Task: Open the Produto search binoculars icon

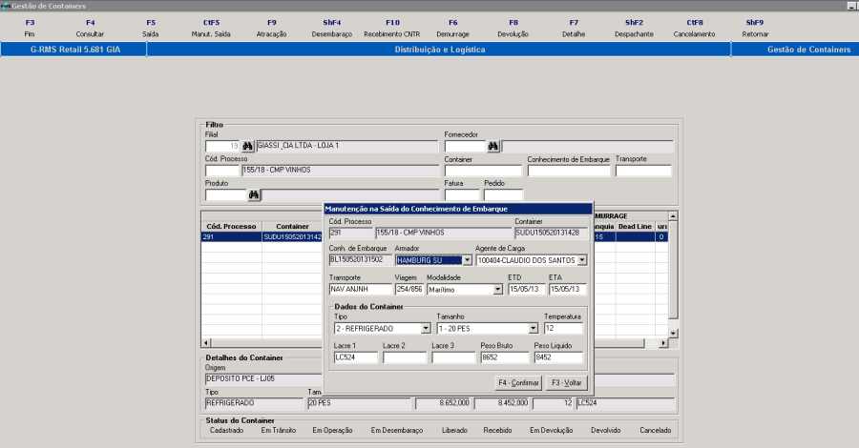Action: (x=254, y=195)
